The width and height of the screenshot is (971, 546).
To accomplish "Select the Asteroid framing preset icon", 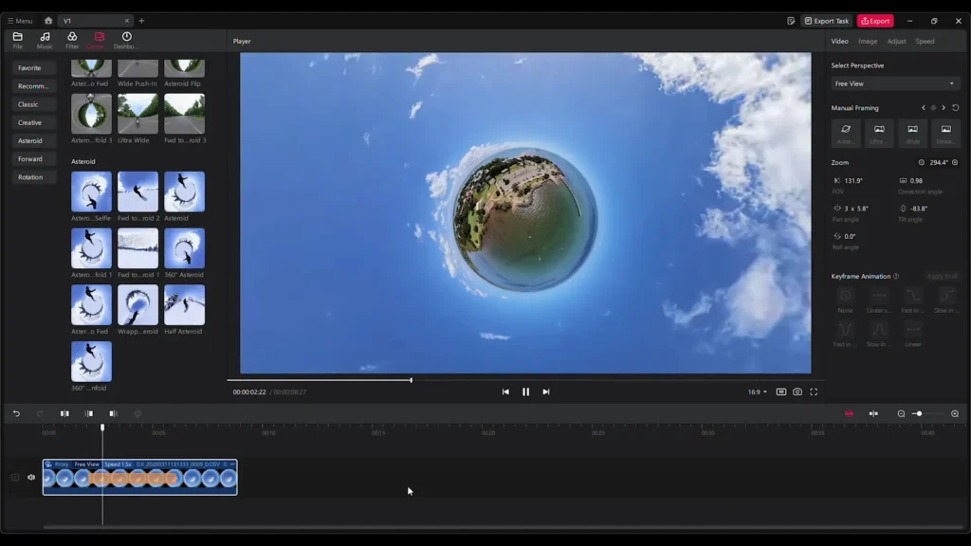I will (846, 130).
